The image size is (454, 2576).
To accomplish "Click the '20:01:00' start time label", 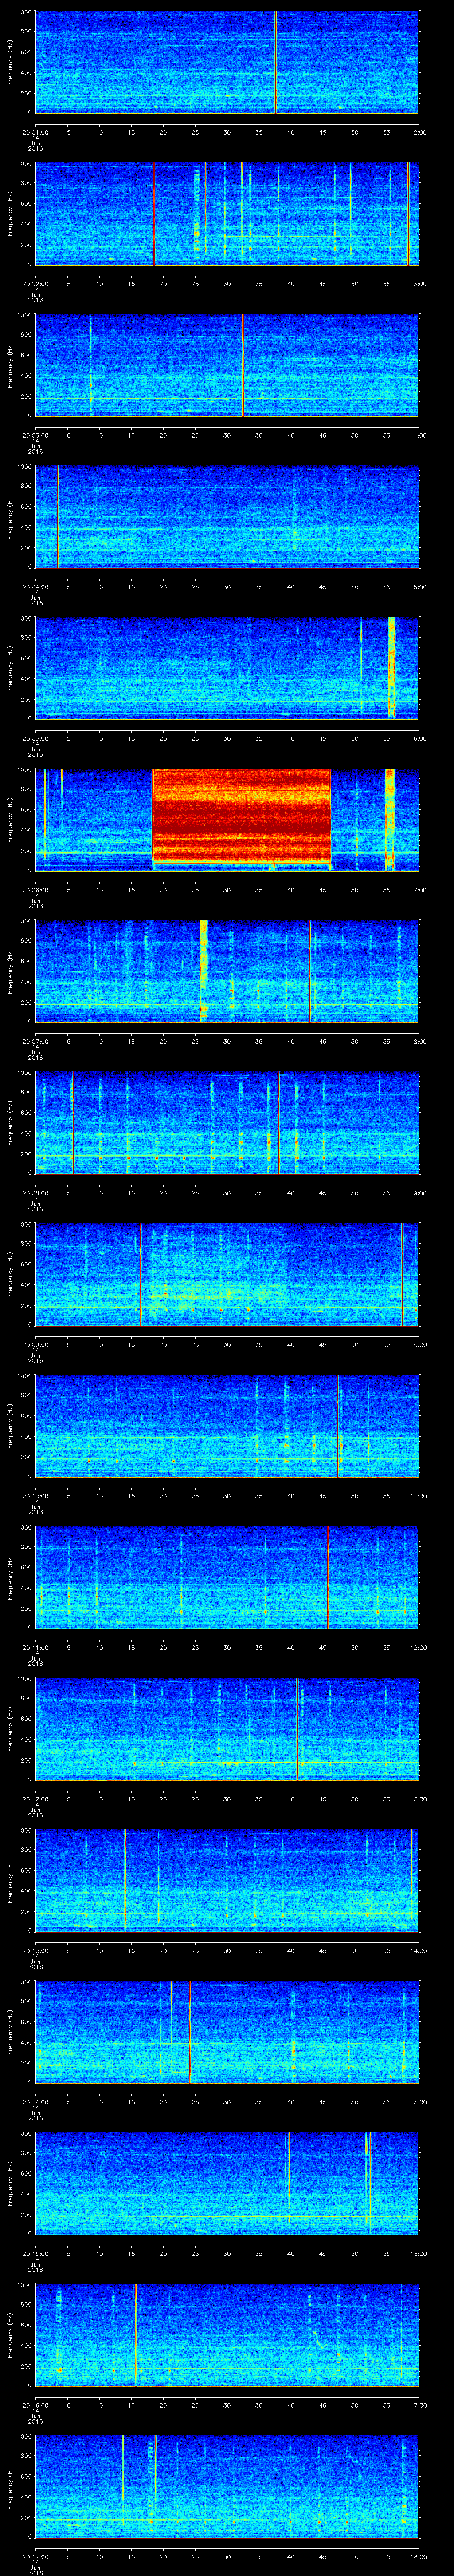I will pyautogui.click(x=35, y=131).
